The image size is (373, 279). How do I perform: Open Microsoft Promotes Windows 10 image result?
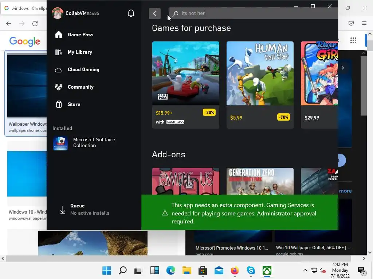click(232, 248)
